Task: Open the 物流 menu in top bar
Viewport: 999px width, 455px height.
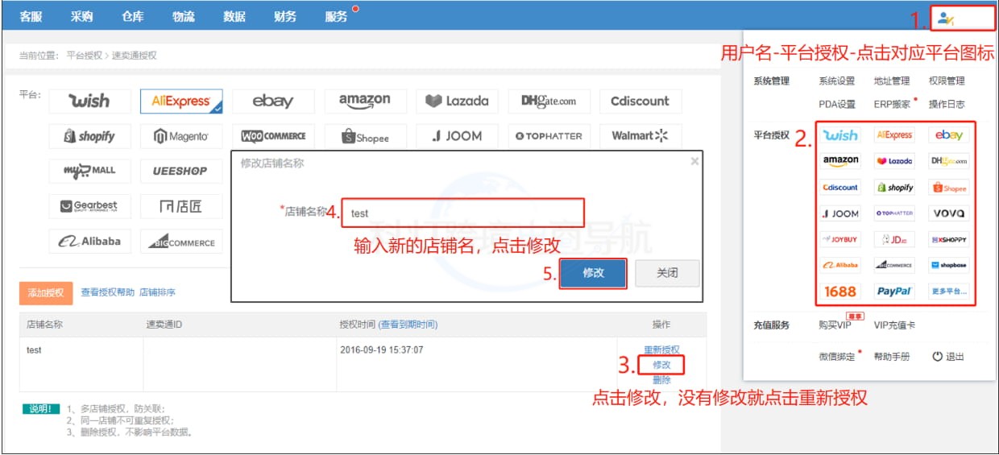Action: coord(183,16)
